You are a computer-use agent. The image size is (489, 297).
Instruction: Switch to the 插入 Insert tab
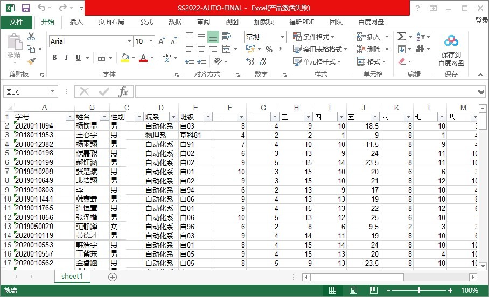click(76, 22)
